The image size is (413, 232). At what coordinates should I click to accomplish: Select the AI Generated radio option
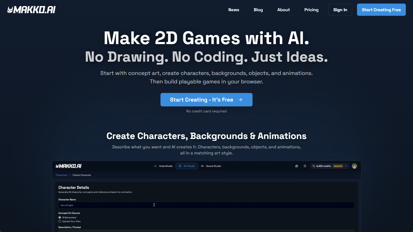[60, 217]
